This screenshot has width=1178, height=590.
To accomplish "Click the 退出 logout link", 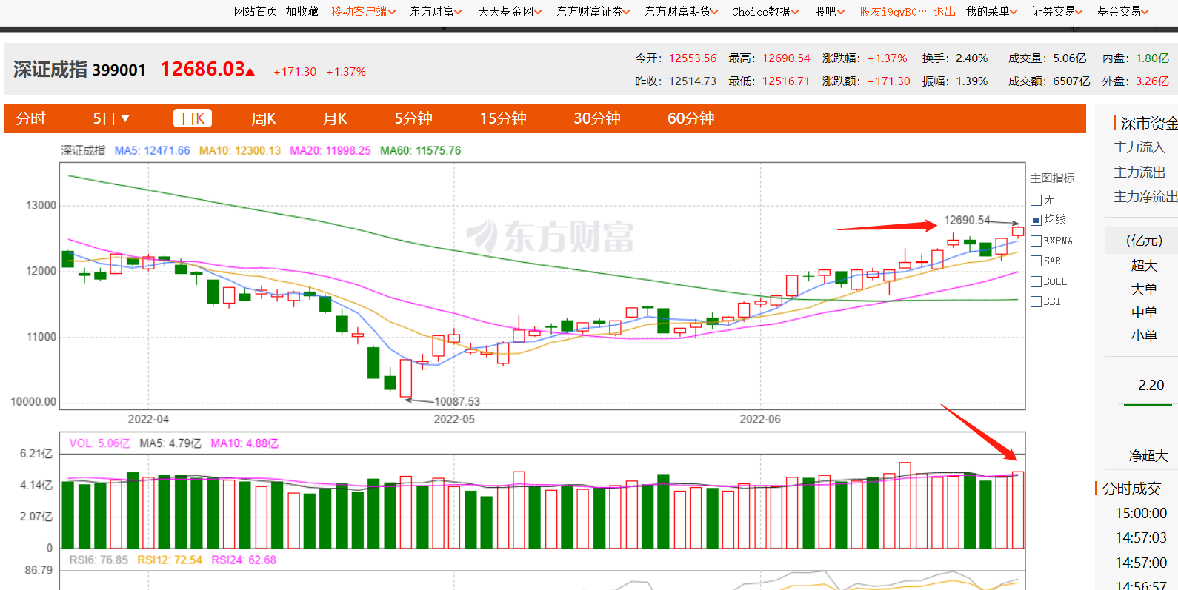I will 944,11.
